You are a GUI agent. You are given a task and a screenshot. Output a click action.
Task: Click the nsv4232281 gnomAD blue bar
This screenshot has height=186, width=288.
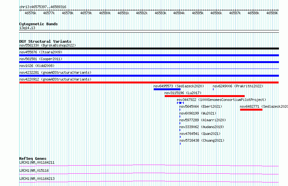click(x=149, y=76)
